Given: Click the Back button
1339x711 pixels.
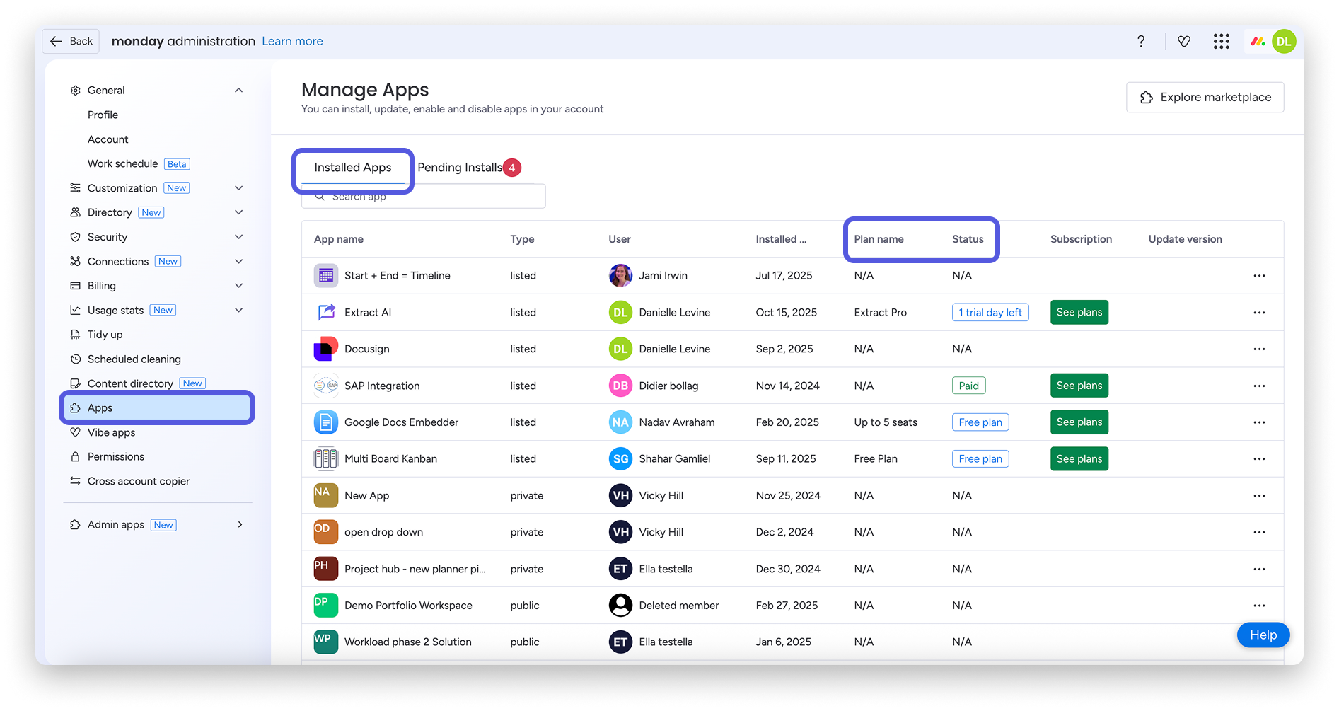Looking at the screenshot, I should pos(71,41).
